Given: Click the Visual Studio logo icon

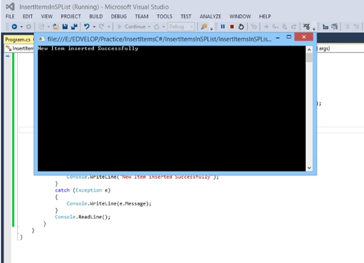Looking at the screenshot, I should pos(10,7).
